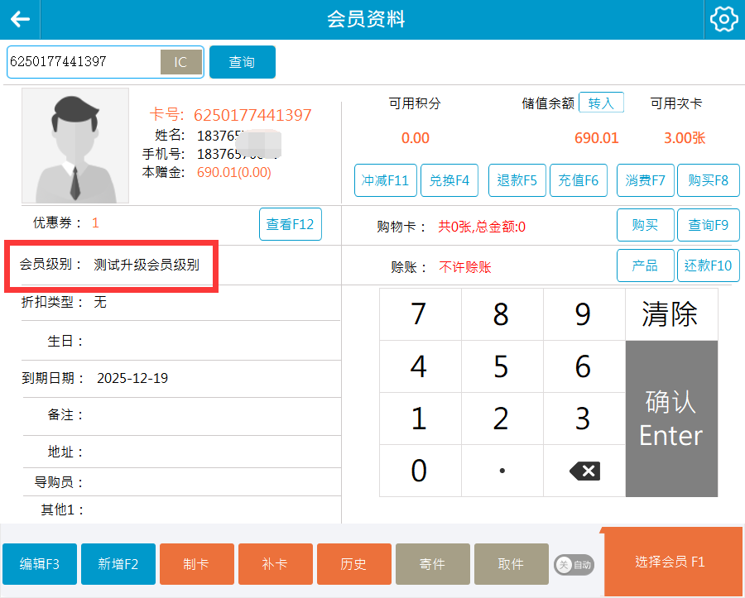
Task: Click the card number input field
Action: click(x=83, y=62)
